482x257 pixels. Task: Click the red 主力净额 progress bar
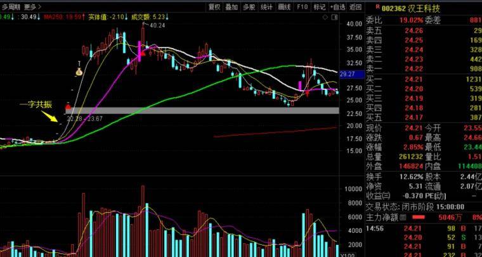419,218
